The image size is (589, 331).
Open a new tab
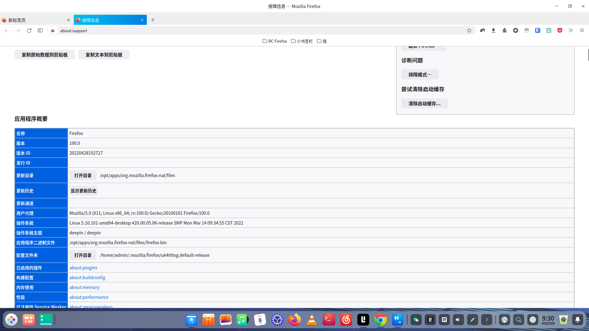153,20
